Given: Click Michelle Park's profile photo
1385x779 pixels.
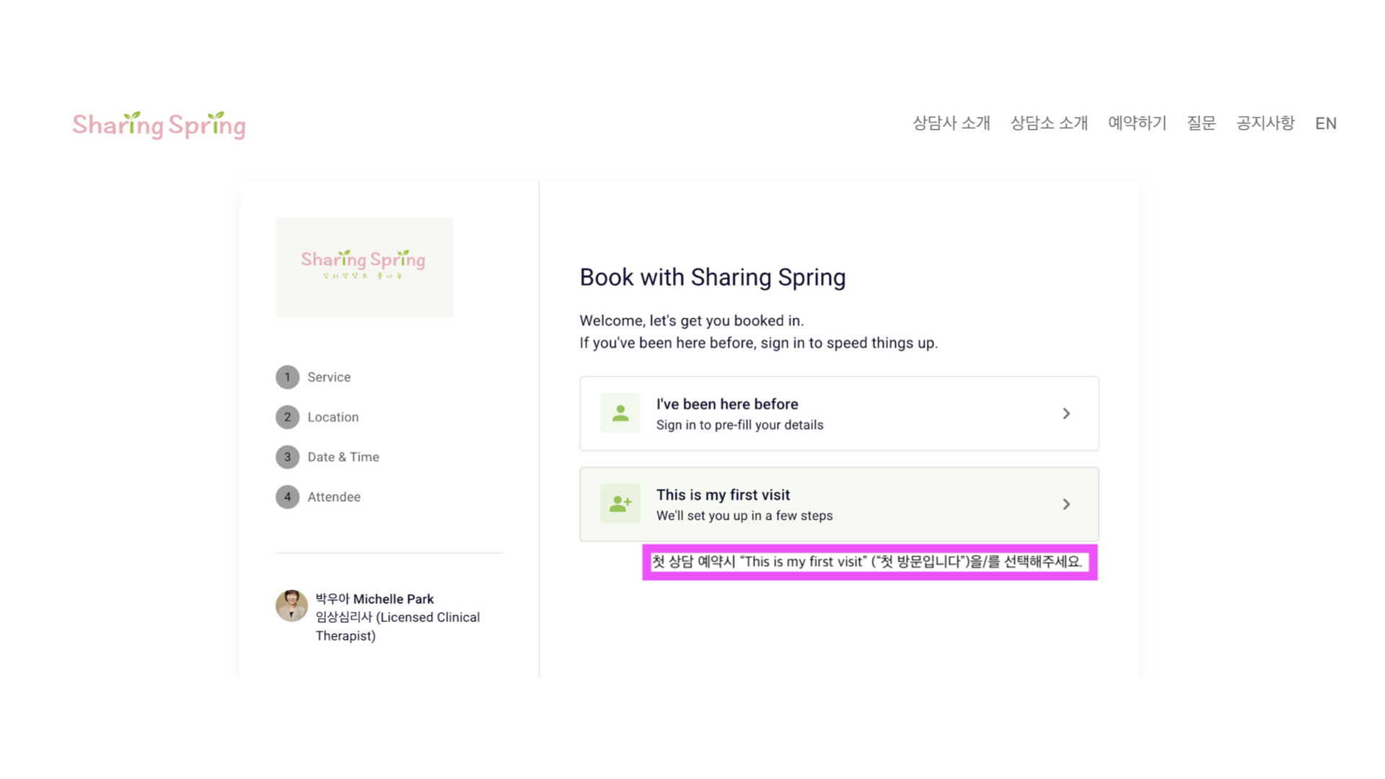Looking at the screenshot, I should click(291, 606).
